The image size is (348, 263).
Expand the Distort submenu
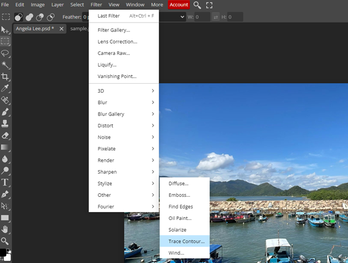tap(124, 126)
